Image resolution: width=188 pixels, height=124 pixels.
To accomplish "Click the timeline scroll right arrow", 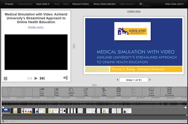I will pyautogui.click(x=186, y=122).
